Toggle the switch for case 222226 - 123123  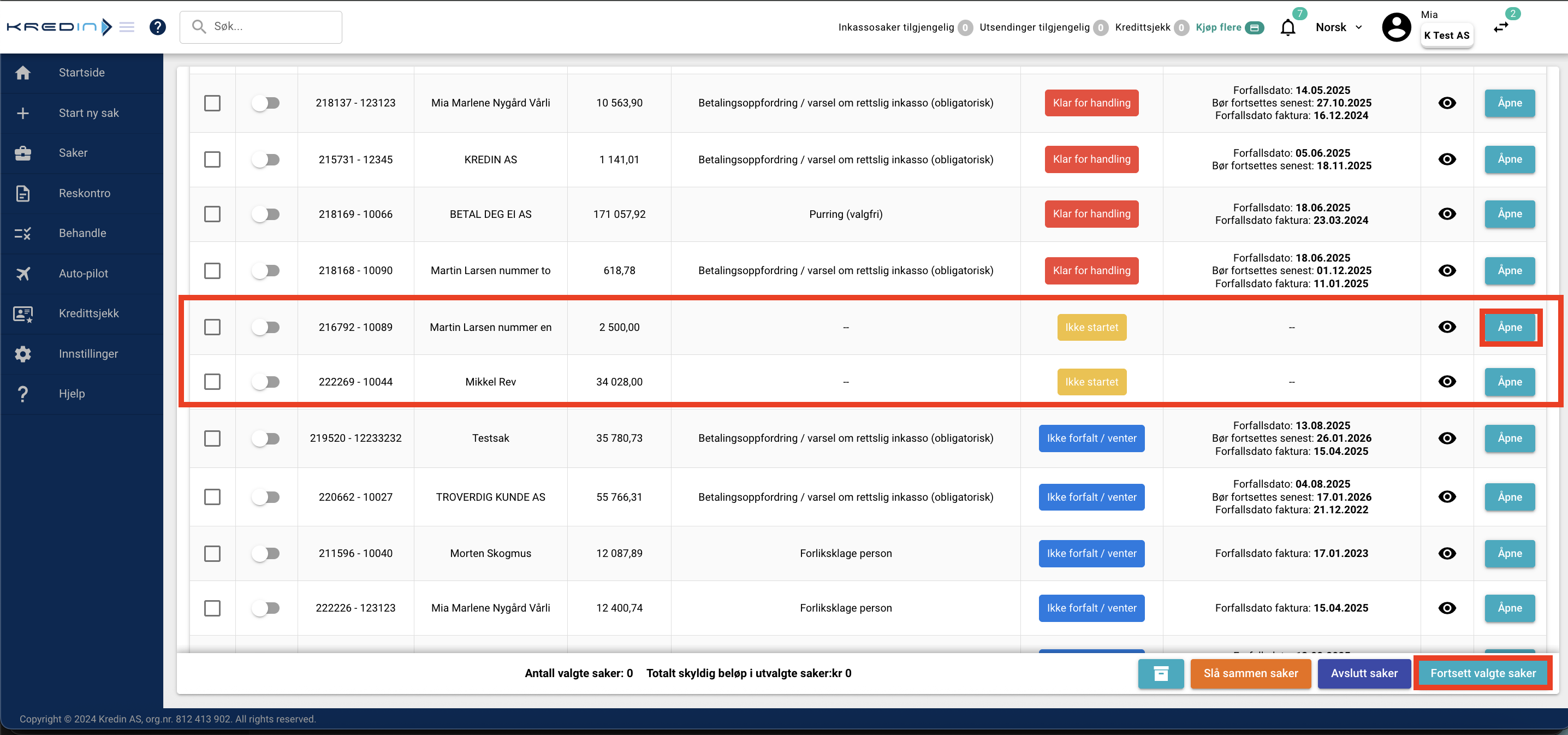click(266, 608)
